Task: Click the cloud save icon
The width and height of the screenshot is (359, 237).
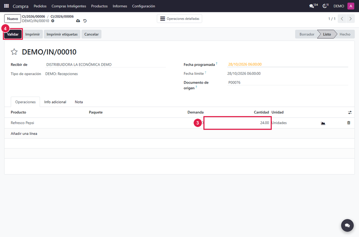Action: [78, 21]
